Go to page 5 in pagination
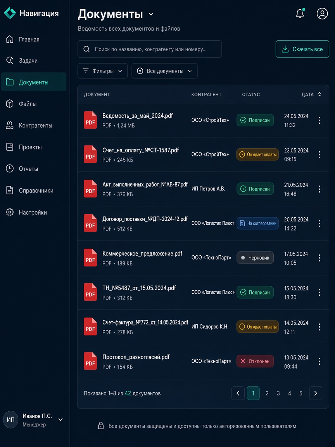The image size is (335, 447). click(x=301, y=393)
